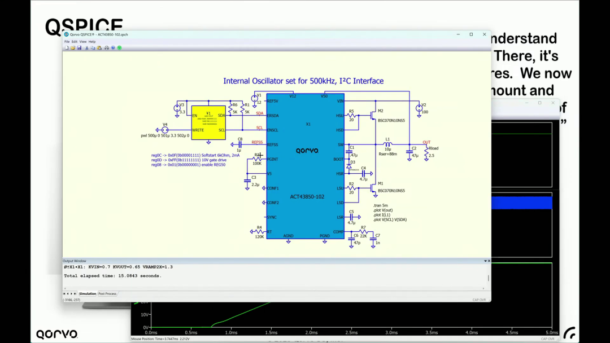Select the R7 22K resistor
Image resolution: width=610 pixels, height=343 pixels.
click(363, 232)
